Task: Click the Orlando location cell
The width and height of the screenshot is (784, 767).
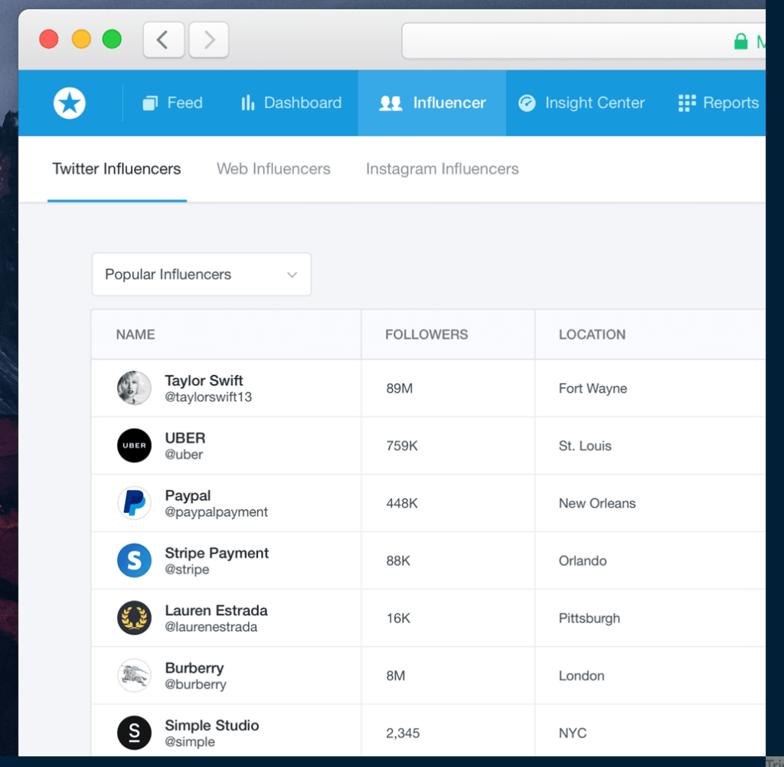Action: [x=583, y=561]
